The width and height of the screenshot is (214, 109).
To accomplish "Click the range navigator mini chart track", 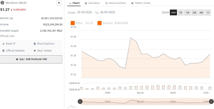I will [x=146, y=101].
